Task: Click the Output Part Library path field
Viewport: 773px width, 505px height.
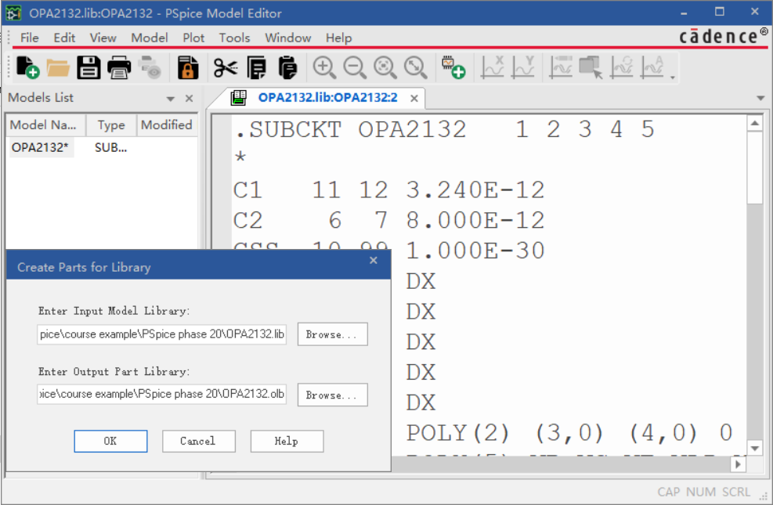Action: 161,395
